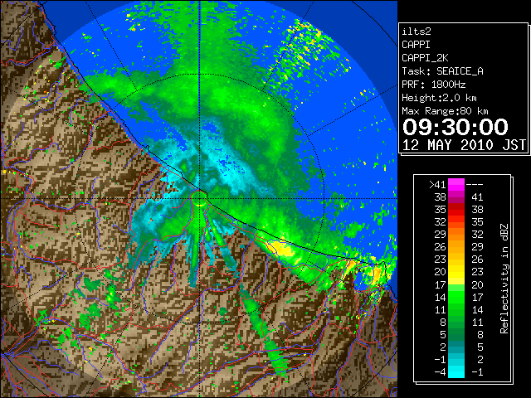Click the "Reflectivity in dBZ" legend title

[x=504, y=279]
